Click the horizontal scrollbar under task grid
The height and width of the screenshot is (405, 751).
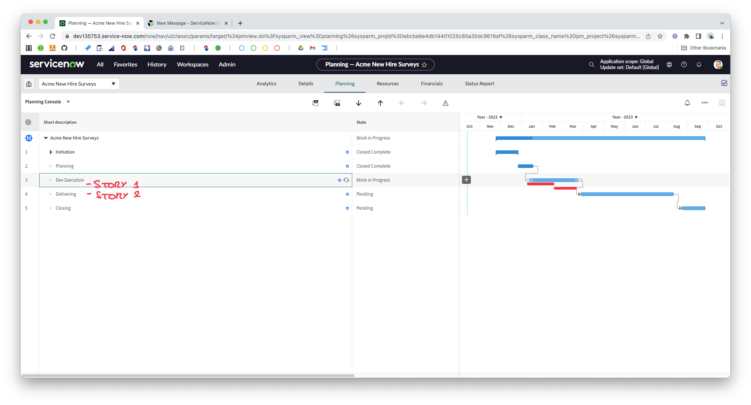(188, 375)
